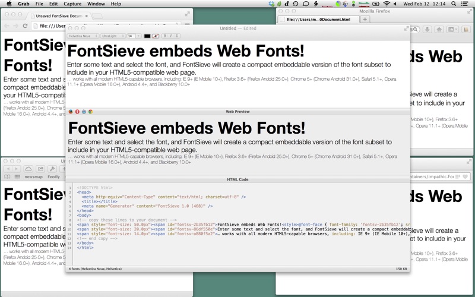This screenshot has width=475, height=297.
Task: Go back in the Safari window
Action: coord(8,169)
